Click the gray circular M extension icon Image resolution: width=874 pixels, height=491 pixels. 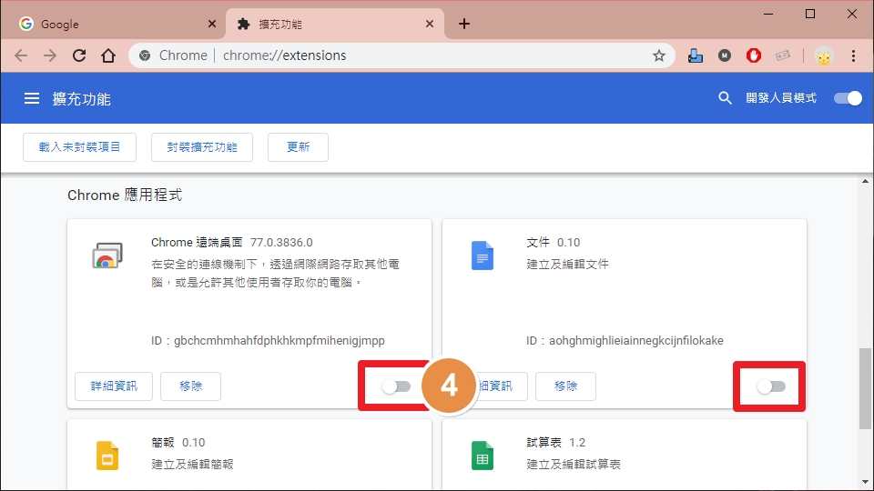[724, 55]
